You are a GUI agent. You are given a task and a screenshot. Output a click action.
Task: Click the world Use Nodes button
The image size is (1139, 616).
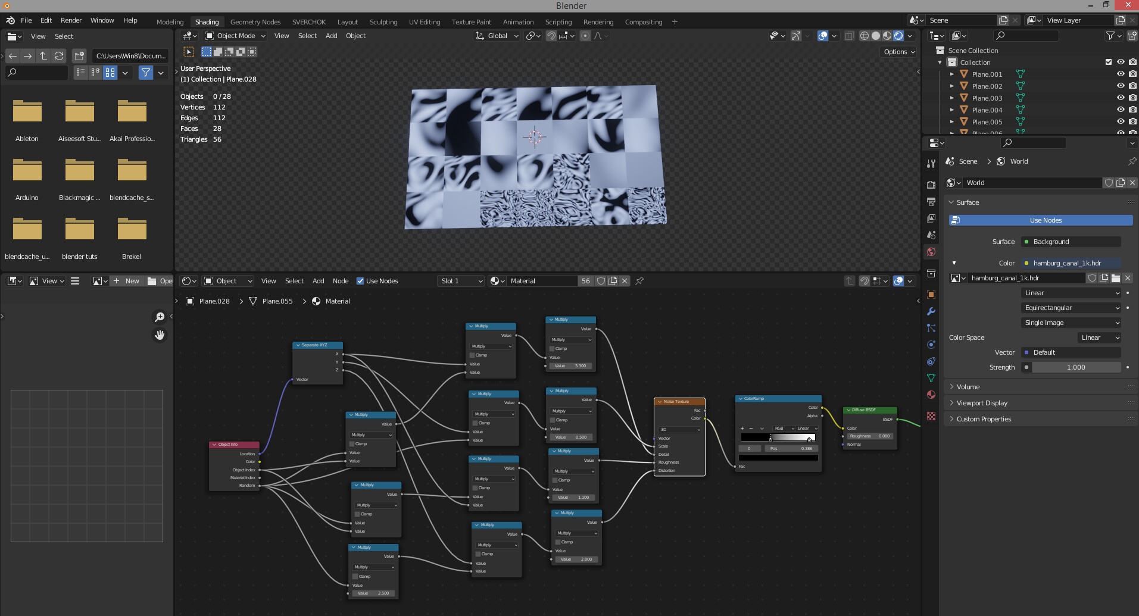click(x=1041, y=220)
